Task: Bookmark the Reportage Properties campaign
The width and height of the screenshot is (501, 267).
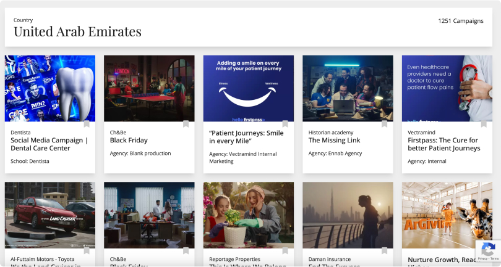Action: [x=285, y=251]
